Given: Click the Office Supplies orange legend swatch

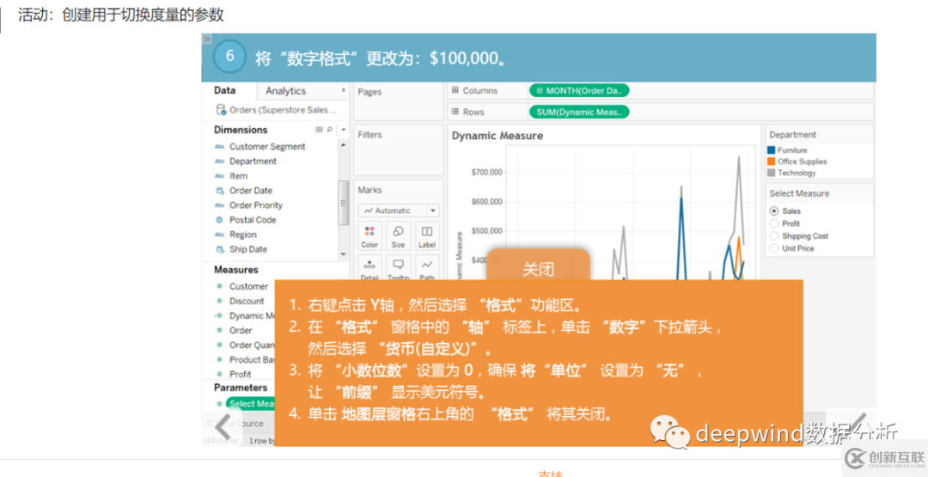Looking at the screenshot, I should pos(771,162).
